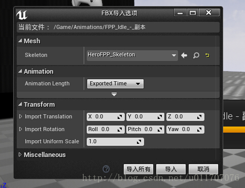This screenshot has height=188, width=245.
Task: Open HeroFPP_Skeleton dropdown
Action: [x=132, y=55]
